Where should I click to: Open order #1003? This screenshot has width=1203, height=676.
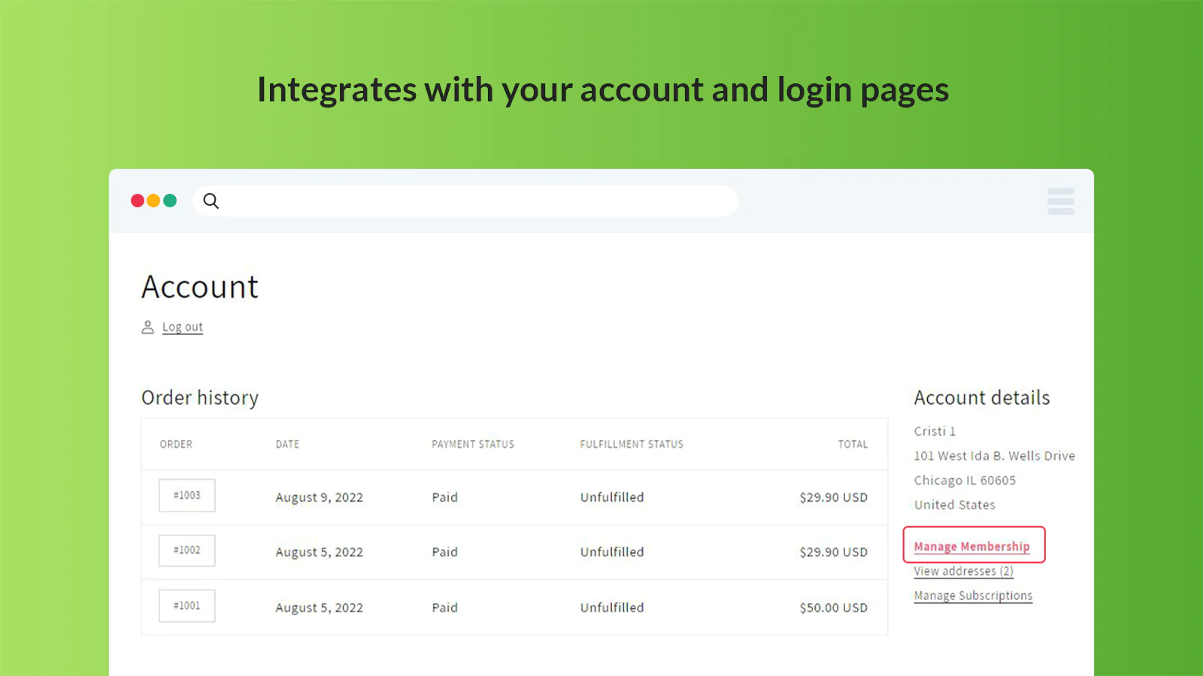(x=187, y=496)
